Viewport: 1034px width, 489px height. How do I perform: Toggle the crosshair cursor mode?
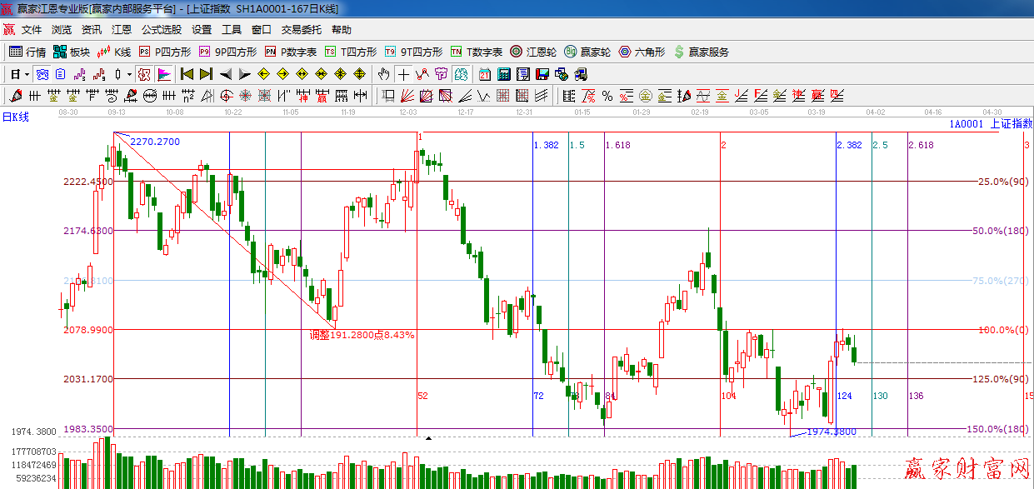[x=403, y=74]
